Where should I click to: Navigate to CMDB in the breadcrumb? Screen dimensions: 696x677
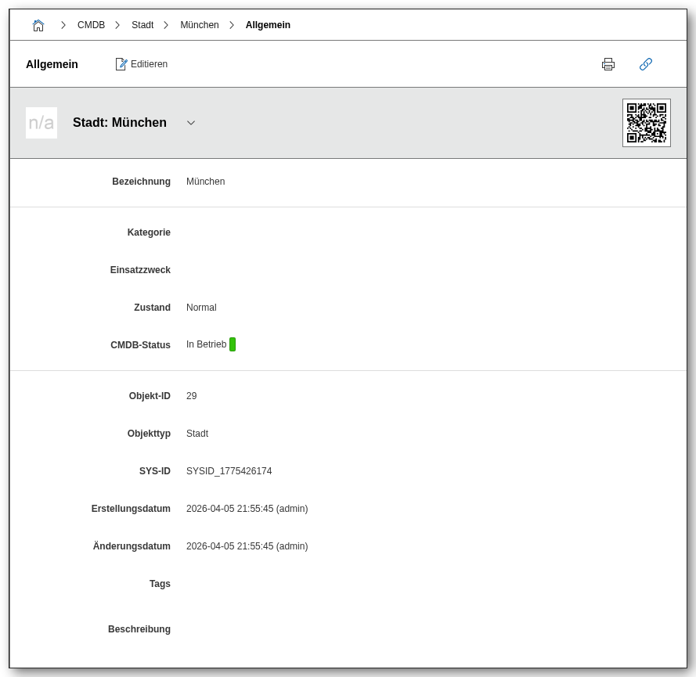pyautogui.click(x=91, y=25)
